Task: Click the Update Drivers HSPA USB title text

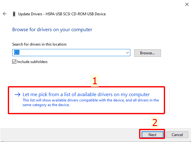Action: pos(62,14)
